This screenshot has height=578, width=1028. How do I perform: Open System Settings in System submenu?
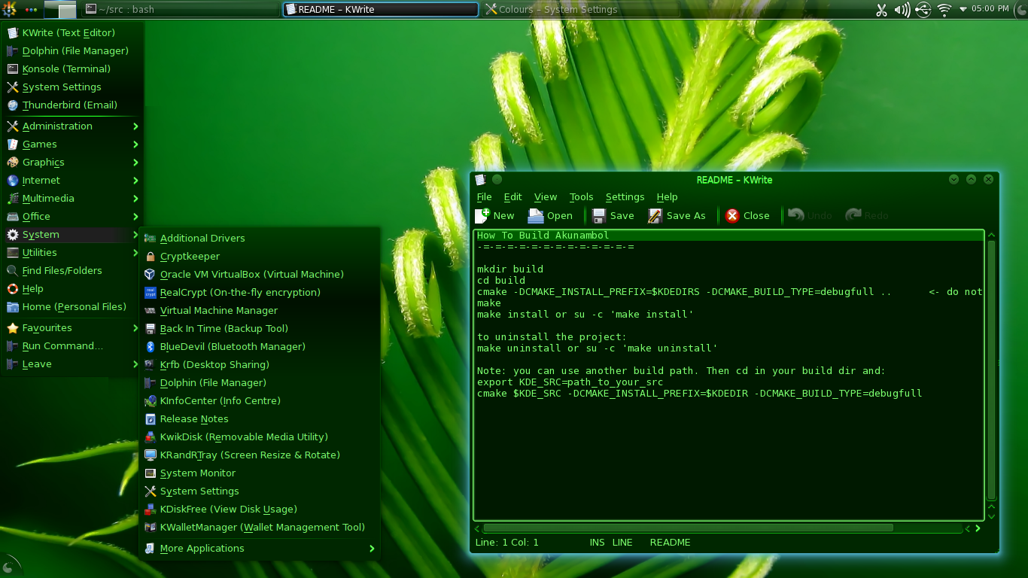[x=260, y=491]
